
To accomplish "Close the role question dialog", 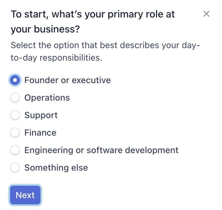I will (206, 14).
